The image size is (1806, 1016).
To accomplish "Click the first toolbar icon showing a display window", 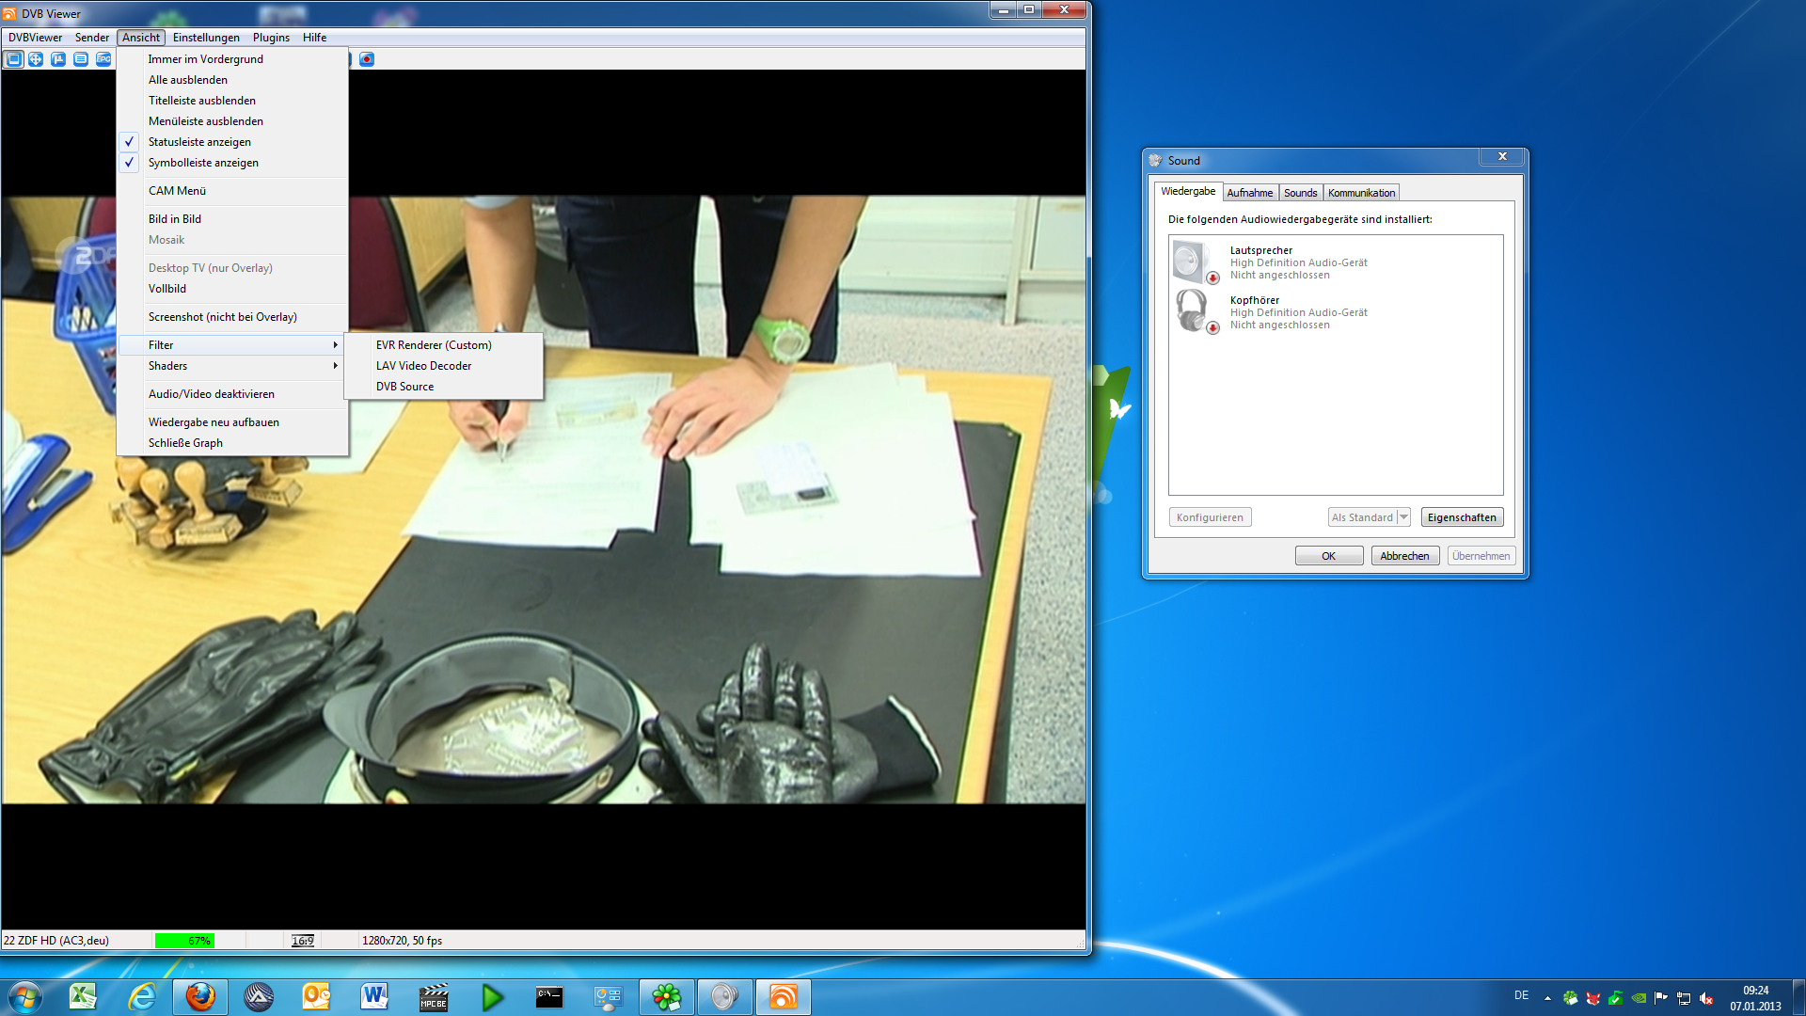I will pos(13,59).
